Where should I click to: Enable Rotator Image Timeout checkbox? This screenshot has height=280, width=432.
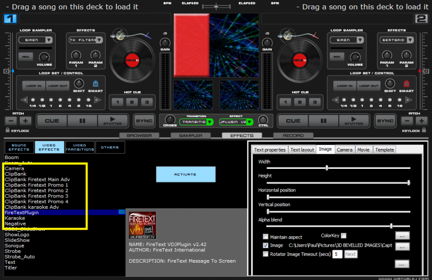coord(266,254)
